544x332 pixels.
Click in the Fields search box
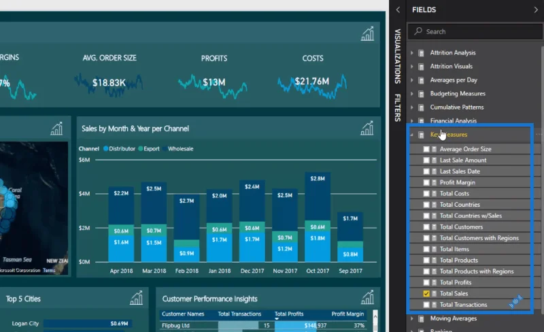(475, 31)
